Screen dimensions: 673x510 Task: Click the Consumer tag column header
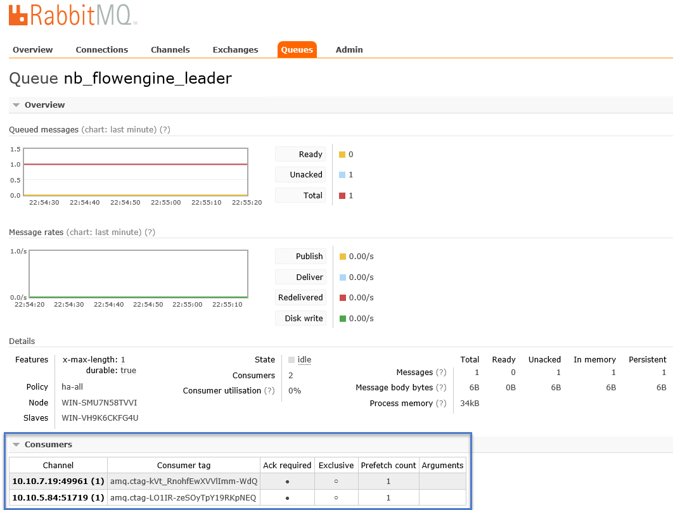[x=184, y=466]
